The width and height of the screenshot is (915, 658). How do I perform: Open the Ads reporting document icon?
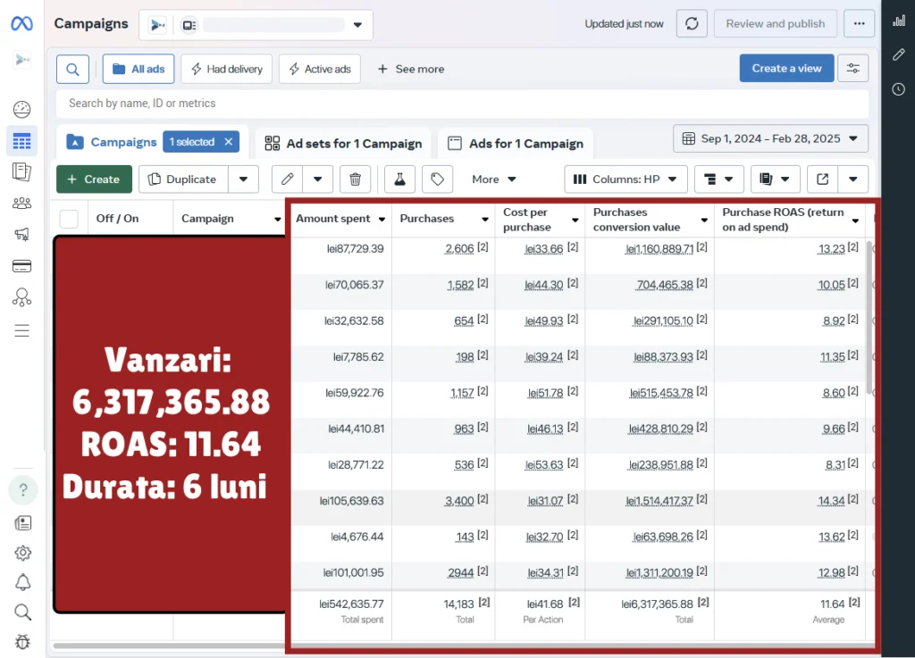click(21, 172)
